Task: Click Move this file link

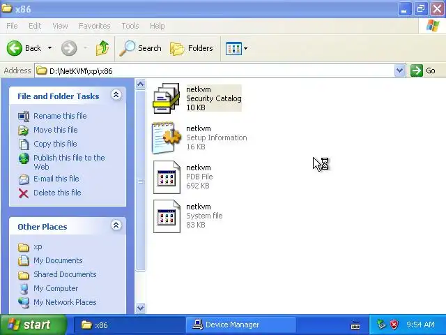Action: coord(56,130)
